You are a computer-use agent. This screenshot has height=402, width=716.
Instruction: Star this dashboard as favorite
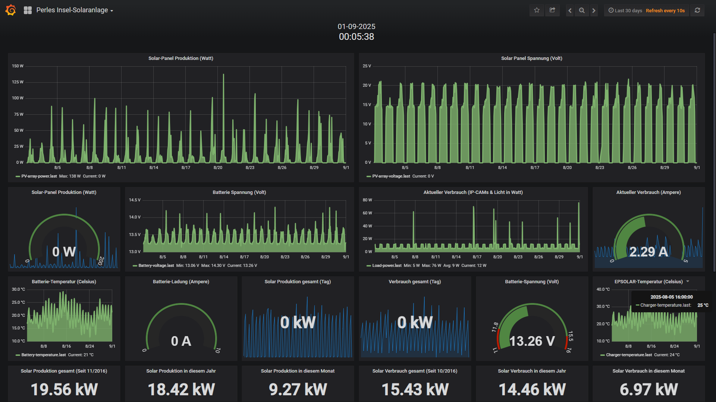[537, 10]
